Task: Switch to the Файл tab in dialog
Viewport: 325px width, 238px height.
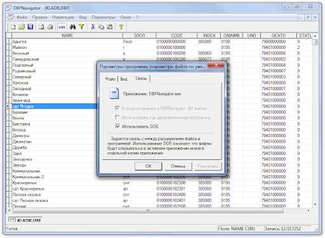Action: (110, 79)
